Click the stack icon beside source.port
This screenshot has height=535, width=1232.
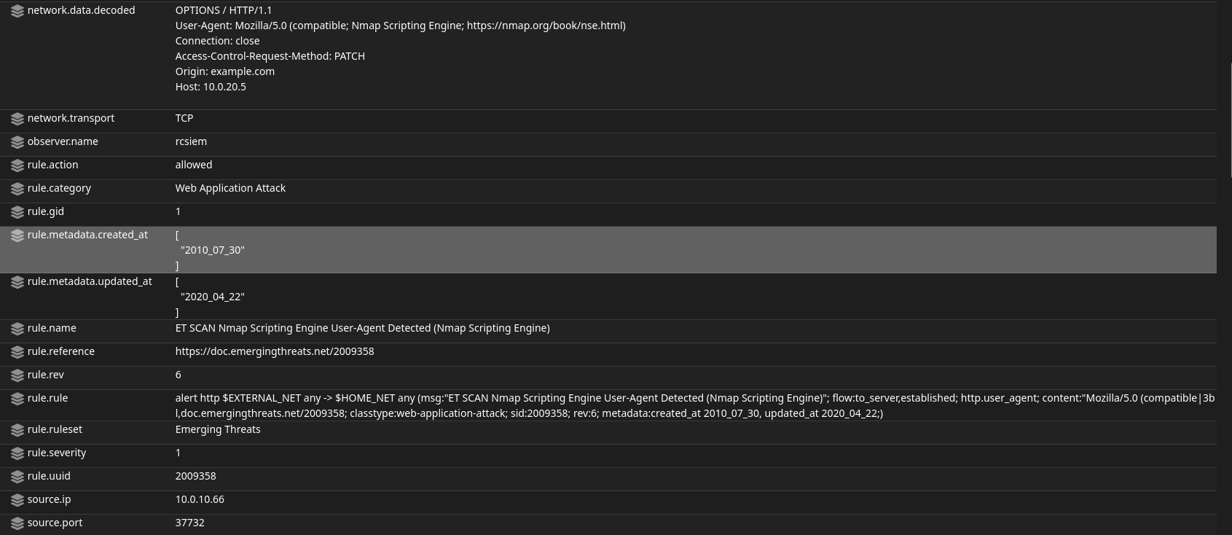click(17, 523)
